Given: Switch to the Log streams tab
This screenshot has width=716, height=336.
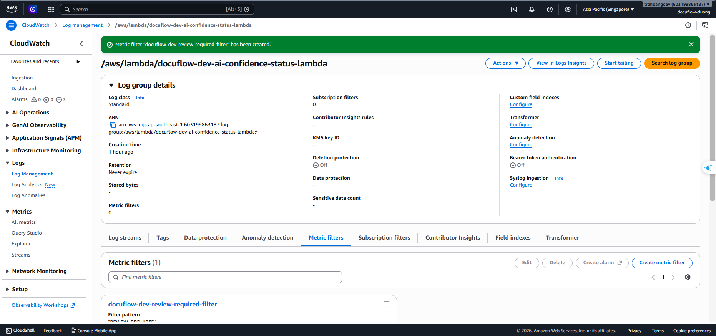Looking at the screenshot, I should click(125, 238).
